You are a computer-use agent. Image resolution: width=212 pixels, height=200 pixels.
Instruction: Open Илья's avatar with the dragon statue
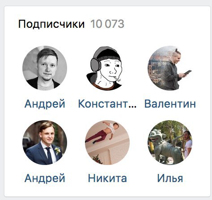click(170, 143)
